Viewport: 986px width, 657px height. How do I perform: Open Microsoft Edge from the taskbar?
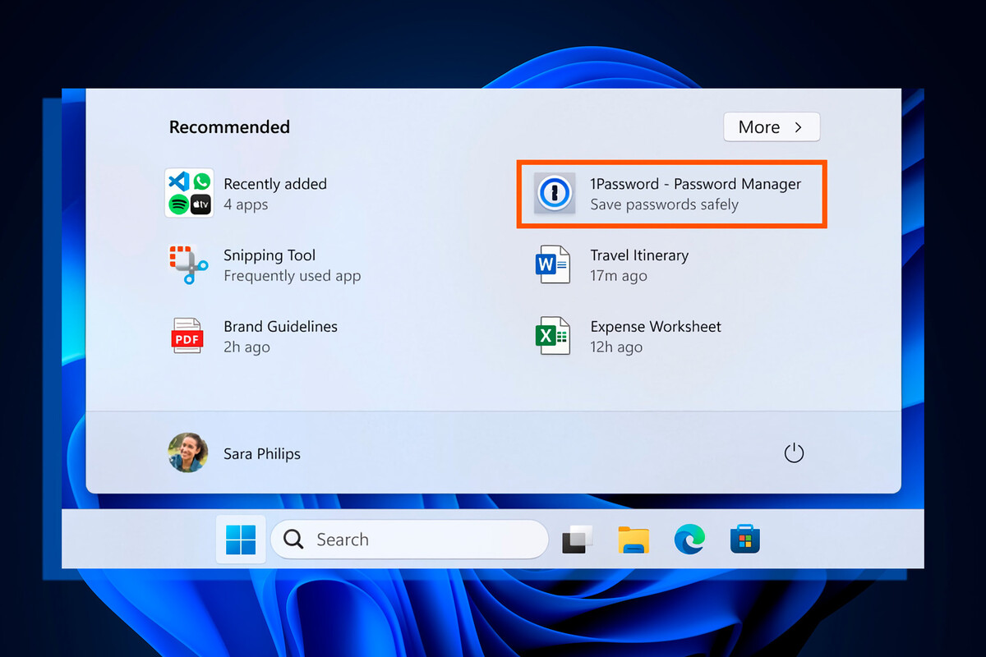point(689,540)
